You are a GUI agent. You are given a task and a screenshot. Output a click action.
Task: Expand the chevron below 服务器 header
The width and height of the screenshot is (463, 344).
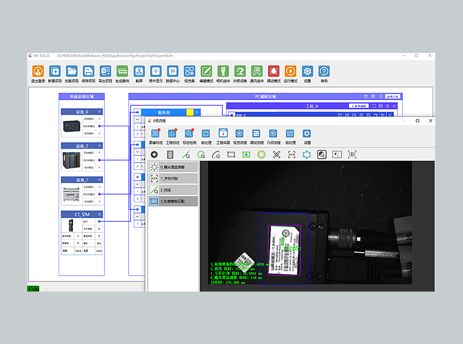click(137, 119)
